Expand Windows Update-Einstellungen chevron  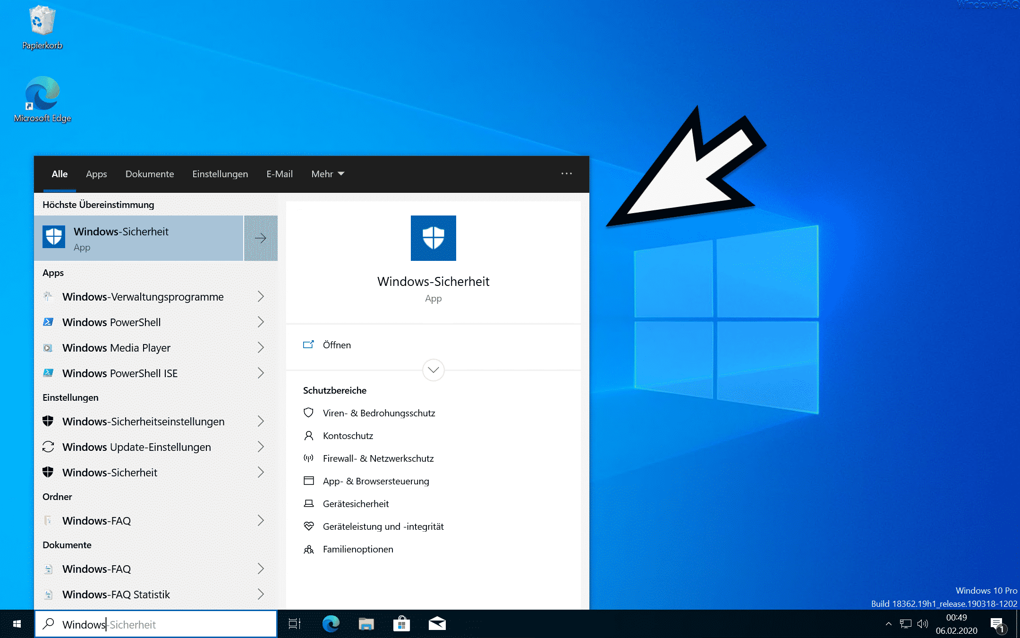coord(261,447)
